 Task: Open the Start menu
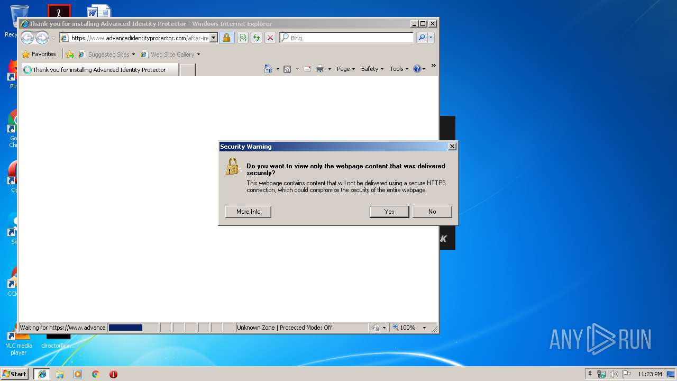click(14, 374)
